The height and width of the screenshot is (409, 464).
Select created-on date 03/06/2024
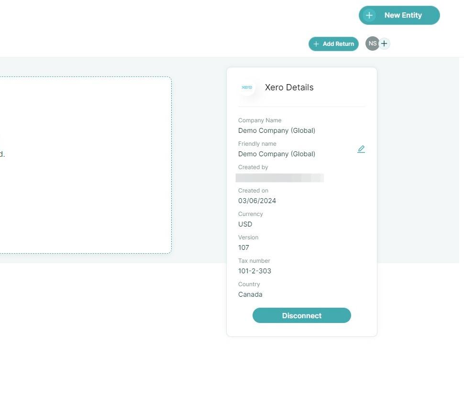(x=257, y=201)
